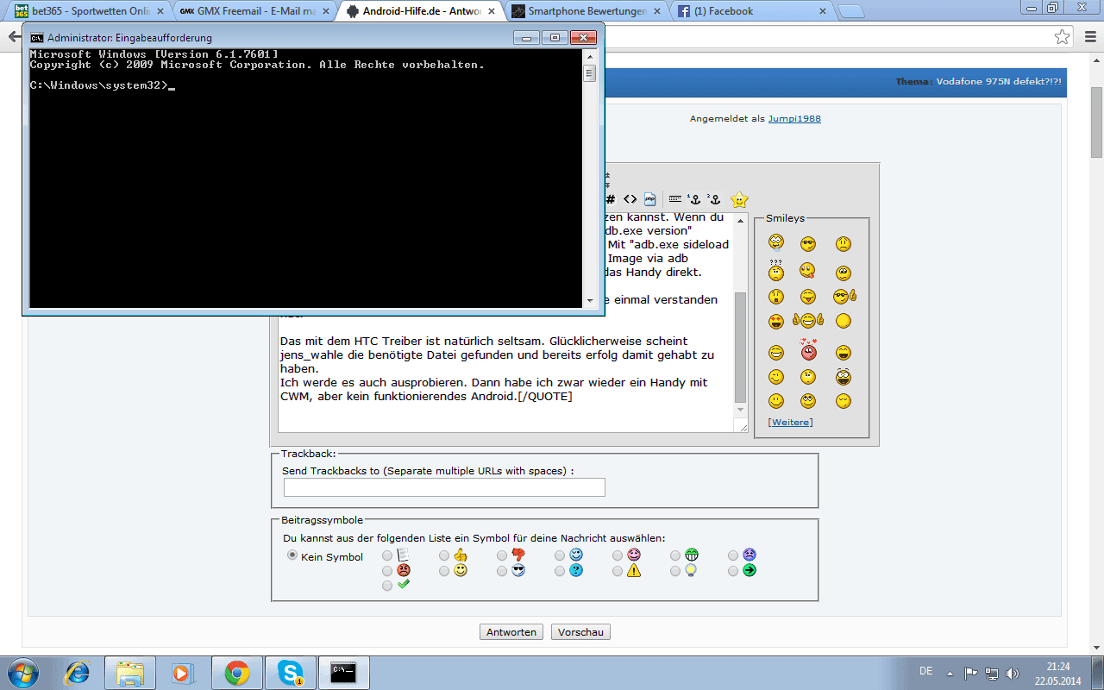Viewport: 1104px width, 690px height.
Task: Insert the double thumbs-up smiley
Action: 808,321
